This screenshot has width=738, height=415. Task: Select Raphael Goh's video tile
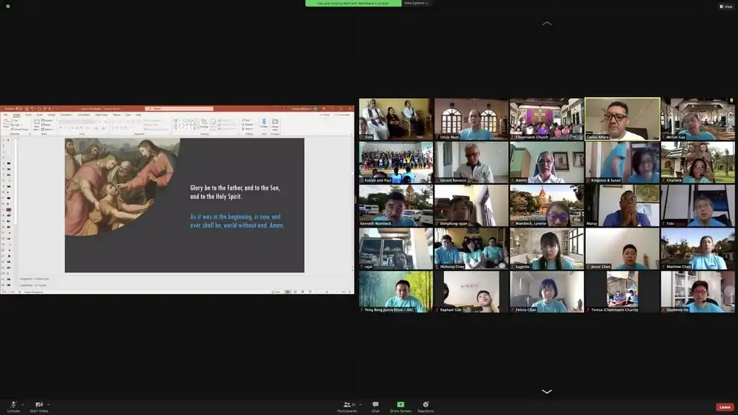[471, 292]
